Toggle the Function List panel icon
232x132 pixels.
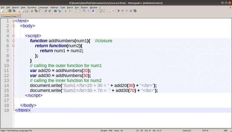(x=105, y=11)
